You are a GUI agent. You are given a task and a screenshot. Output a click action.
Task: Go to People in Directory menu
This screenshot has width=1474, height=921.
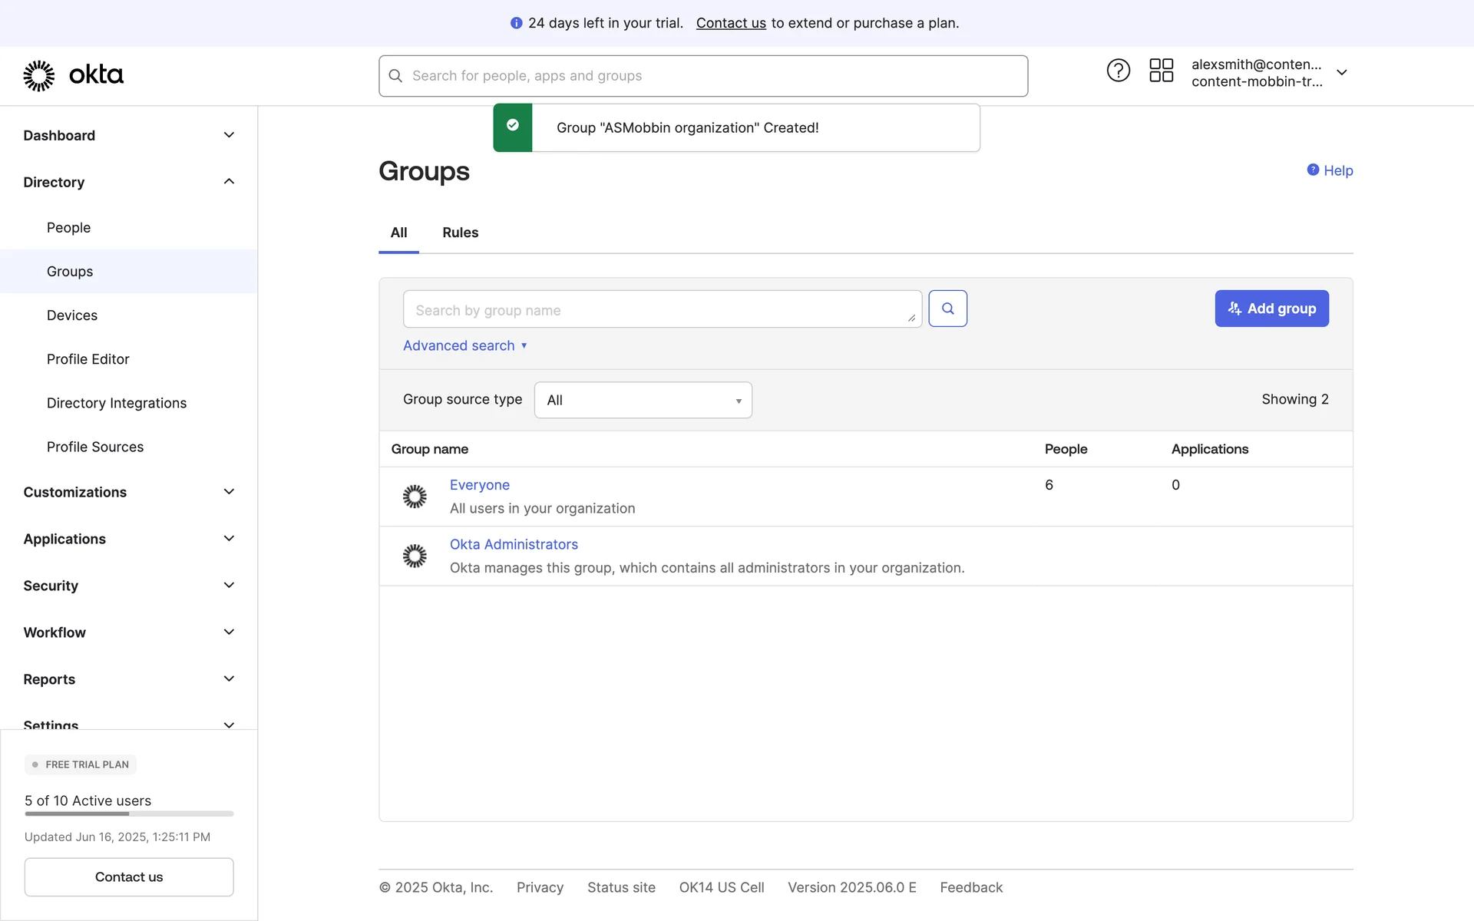[x=68, y=228]
